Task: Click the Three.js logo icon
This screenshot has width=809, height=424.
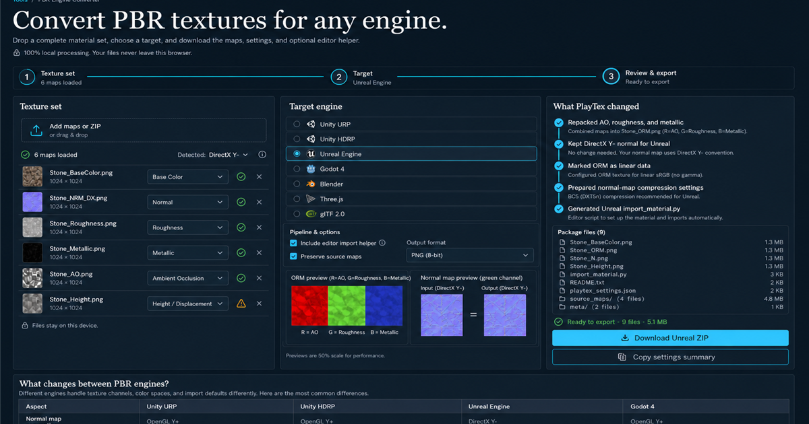Action: point(311,199)
